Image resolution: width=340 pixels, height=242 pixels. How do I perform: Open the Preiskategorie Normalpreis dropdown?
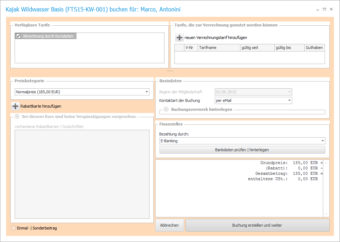coord(147,92)
